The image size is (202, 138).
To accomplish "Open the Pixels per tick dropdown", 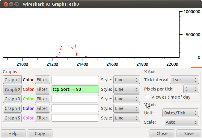I will pyautogui.click(x=191, y=89).
